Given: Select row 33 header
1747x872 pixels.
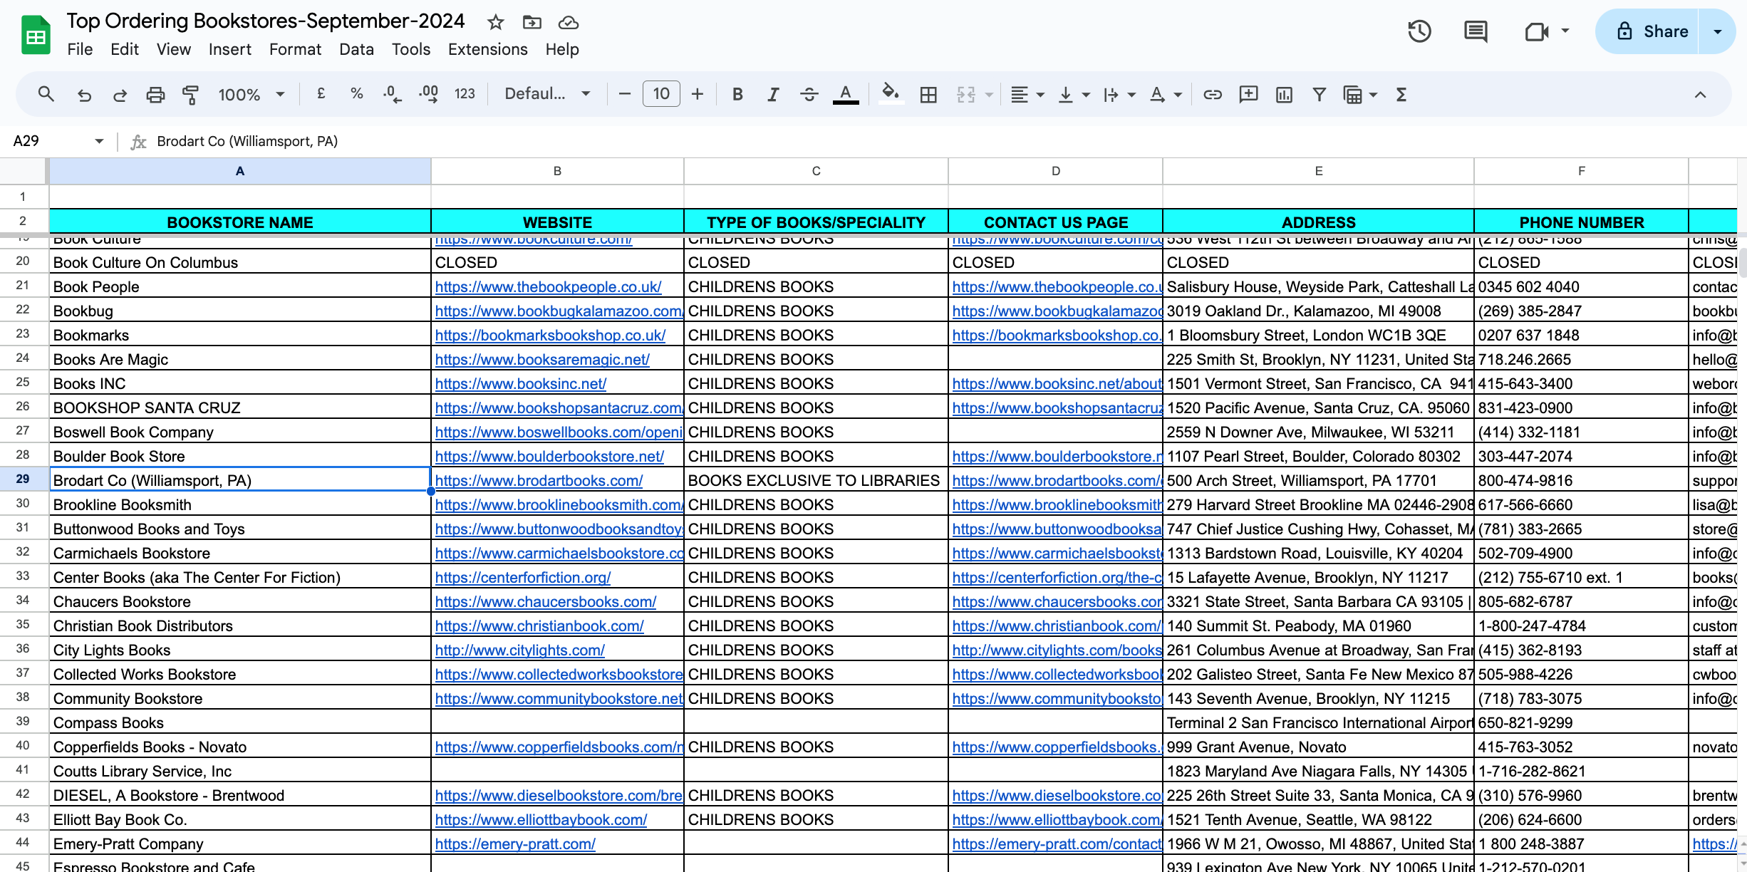Looking at the screenshot, I should click(x=23, y=576).
